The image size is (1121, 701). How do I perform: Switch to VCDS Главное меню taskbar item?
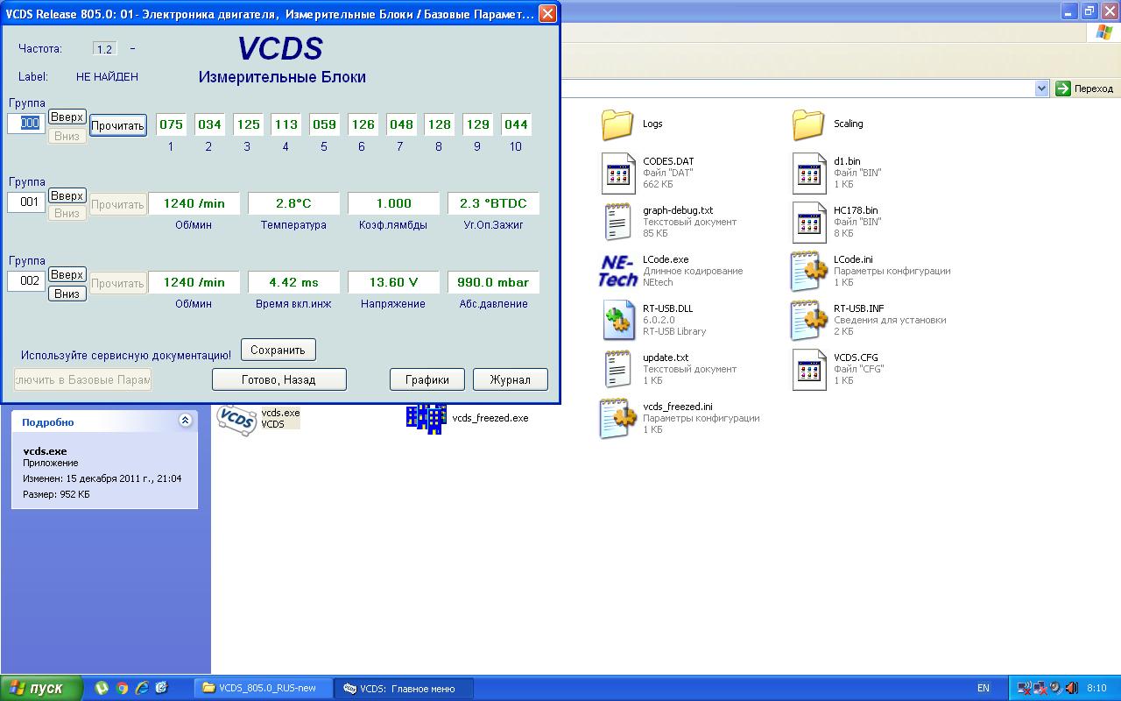pos(403,688)
